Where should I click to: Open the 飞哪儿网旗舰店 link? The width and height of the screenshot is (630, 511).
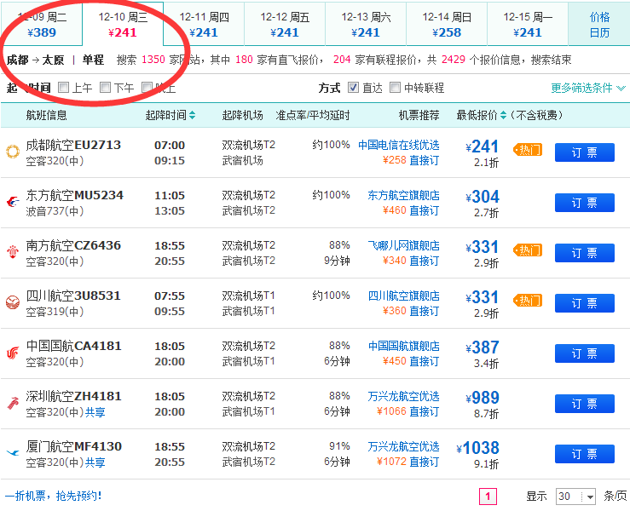pyautogui.click(x=403, y=245)
